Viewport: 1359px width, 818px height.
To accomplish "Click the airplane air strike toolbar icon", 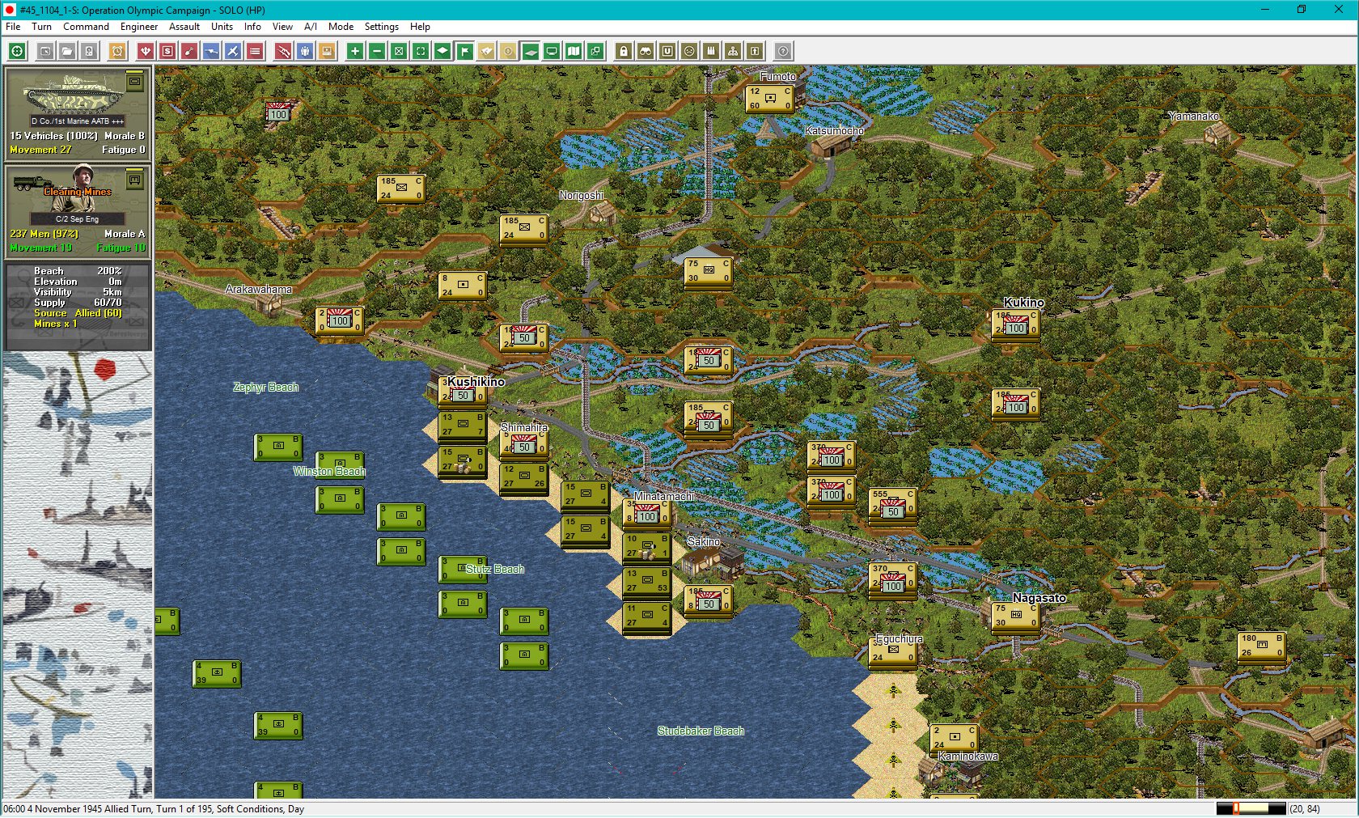I will coord(233,51).
